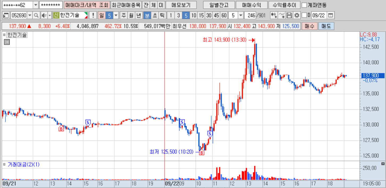Click the speaker sound alert icon

[44, 15]
